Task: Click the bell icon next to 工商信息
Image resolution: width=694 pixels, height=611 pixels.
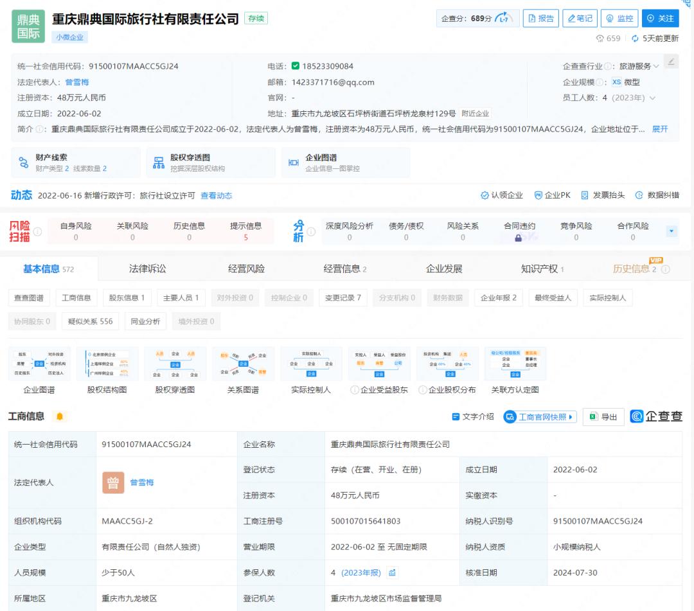Action: point(60,416)
